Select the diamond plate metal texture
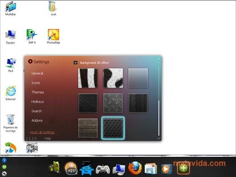Viewport: 236px width, 177px height. pyautogui.click(x=113, y=103)
